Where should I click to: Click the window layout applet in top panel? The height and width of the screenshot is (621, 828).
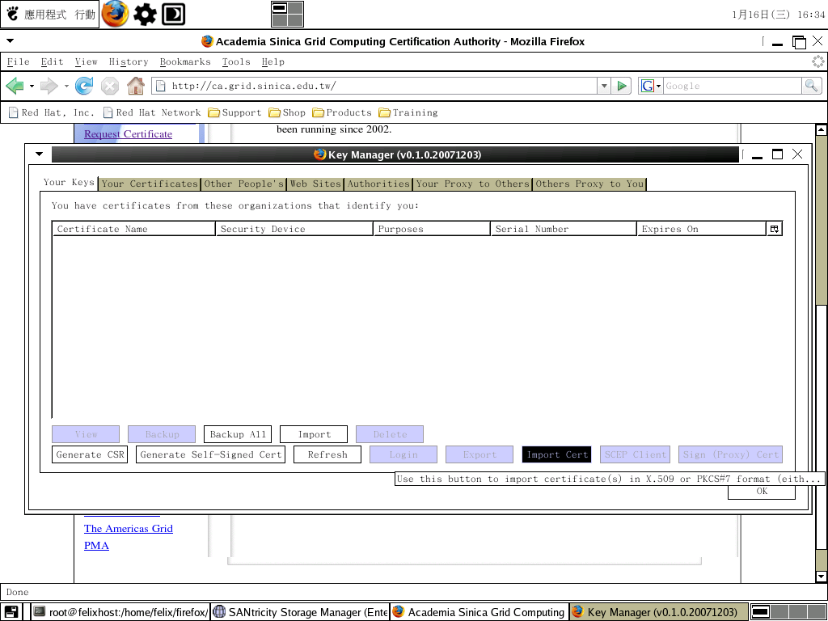coord(287,15)
